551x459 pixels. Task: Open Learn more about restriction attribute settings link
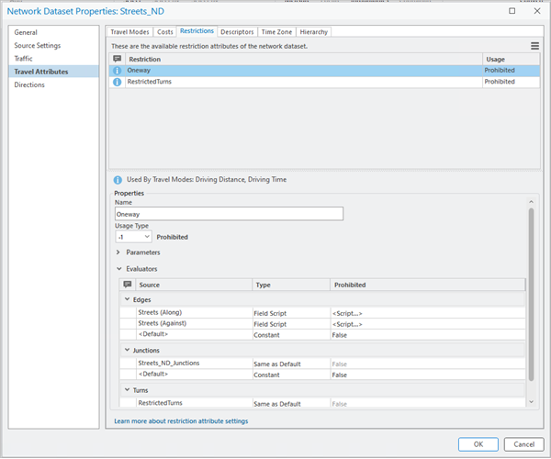181,421
